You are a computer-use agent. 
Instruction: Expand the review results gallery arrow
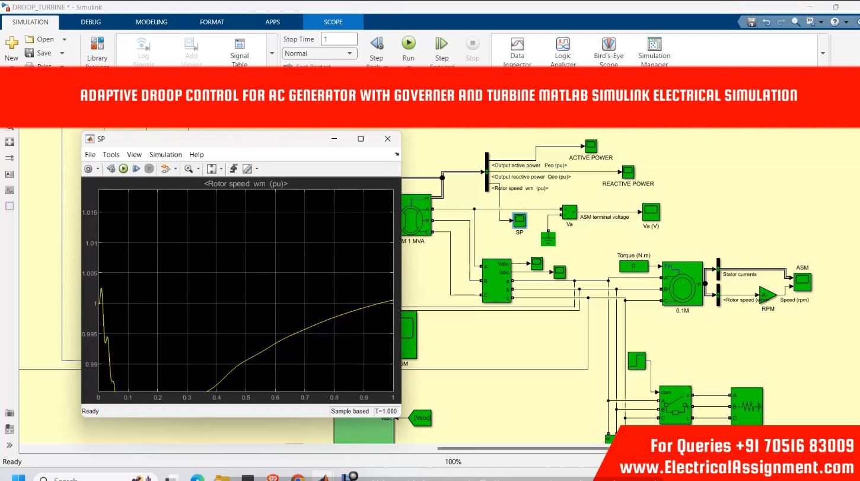point(823,53)
